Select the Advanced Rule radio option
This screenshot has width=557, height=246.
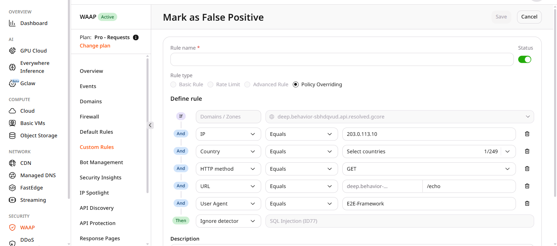pos(247,84)
